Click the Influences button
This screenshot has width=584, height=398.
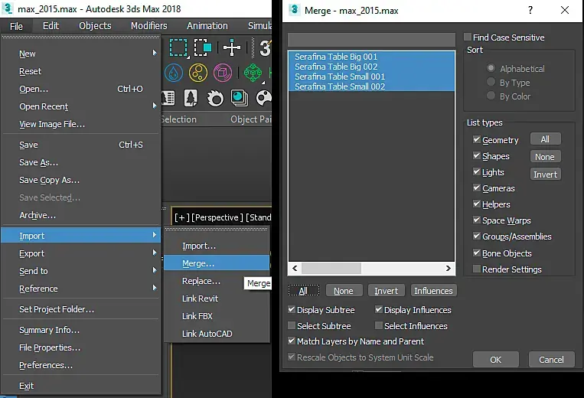[433, 291]
